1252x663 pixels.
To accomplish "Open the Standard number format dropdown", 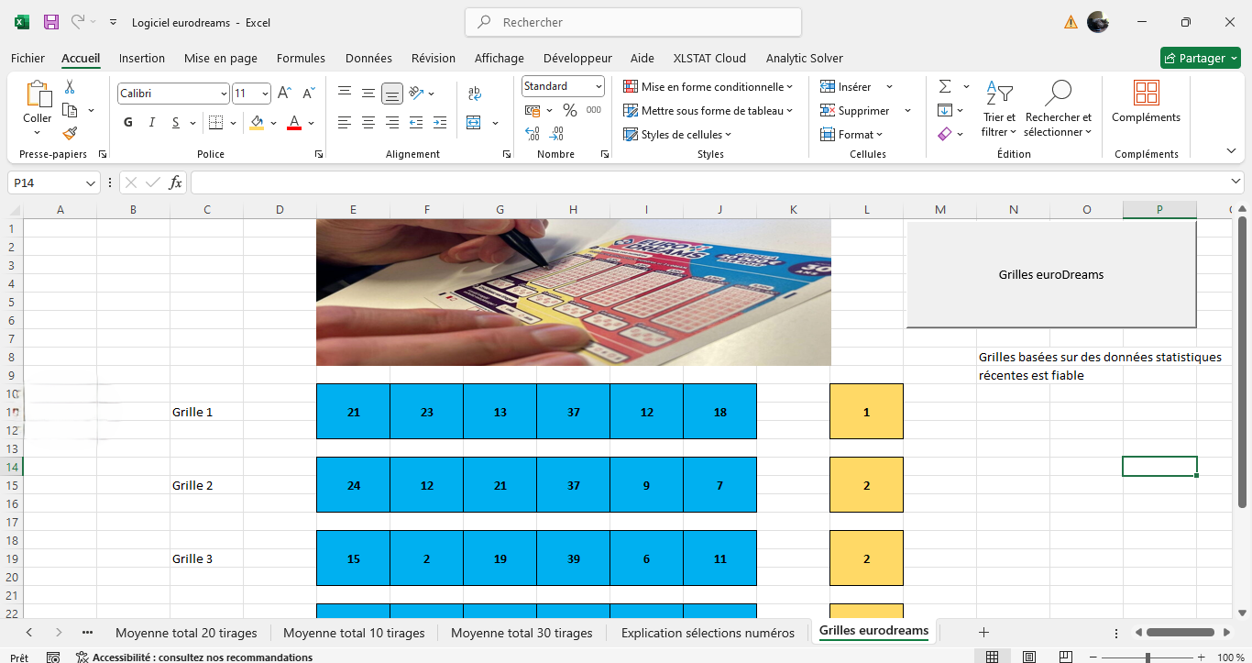I will coord(599,86).
